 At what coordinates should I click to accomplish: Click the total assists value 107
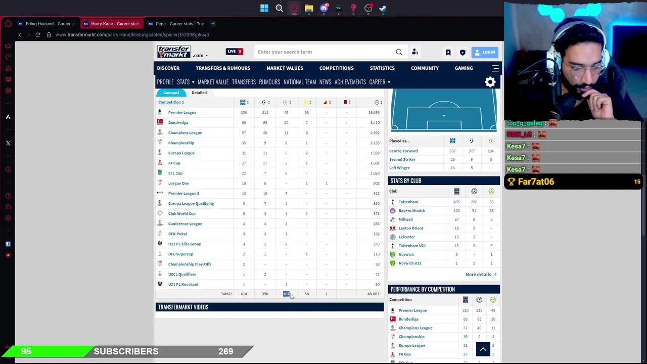(x=286, y=294)
